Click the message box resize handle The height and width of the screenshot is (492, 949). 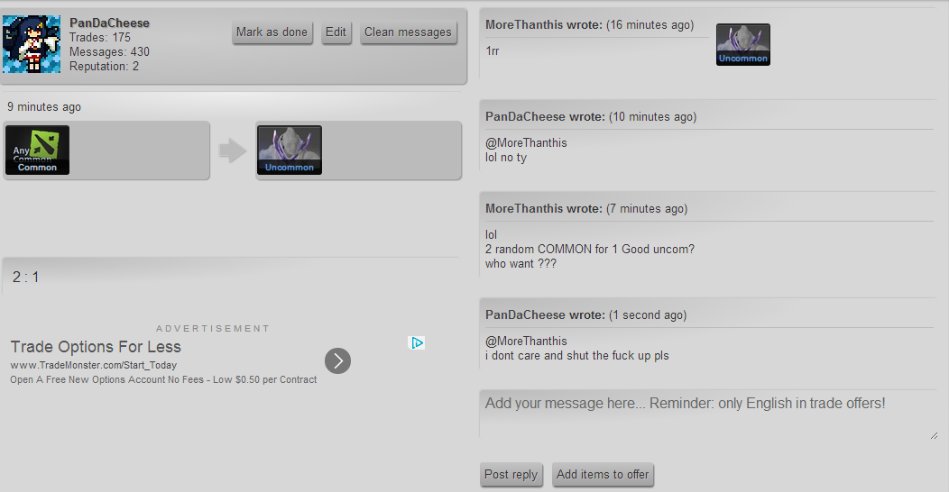[934, 435]
